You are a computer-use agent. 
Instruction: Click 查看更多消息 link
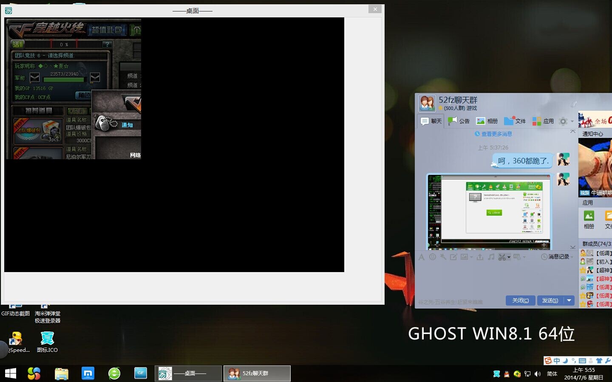click(x=493, y=134)
